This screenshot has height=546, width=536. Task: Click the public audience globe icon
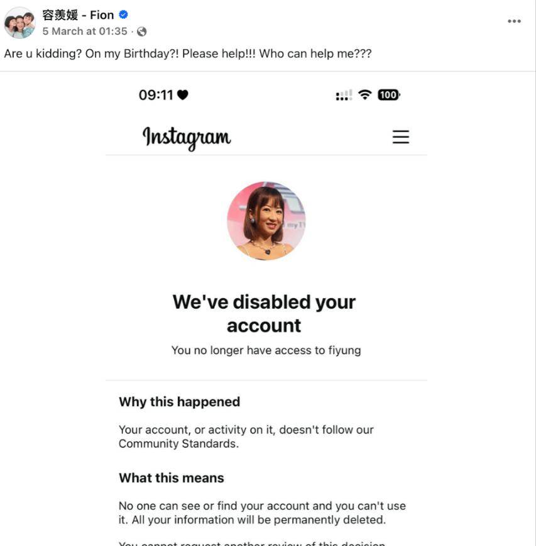(x=141, y=31)
